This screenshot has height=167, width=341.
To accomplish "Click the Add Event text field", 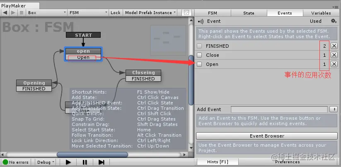I will click(279, 109).
